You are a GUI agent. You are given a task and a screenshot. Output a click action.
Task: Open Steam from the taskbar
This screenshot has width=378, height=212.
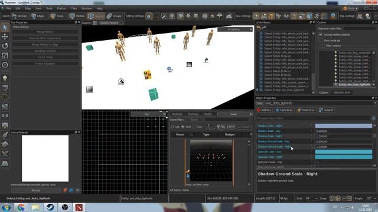[x=50, y=207]
